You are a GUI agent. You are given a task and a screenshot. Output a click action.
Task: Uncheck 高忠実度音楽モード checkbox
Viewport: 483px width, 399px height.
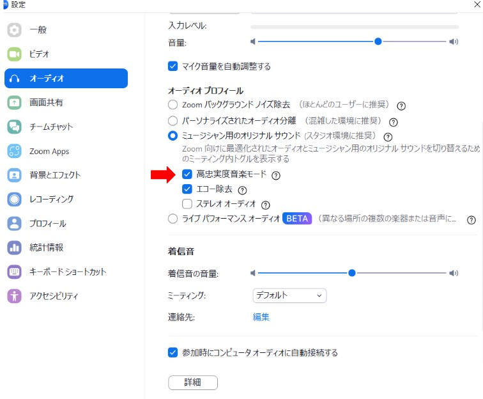point(187,174)
